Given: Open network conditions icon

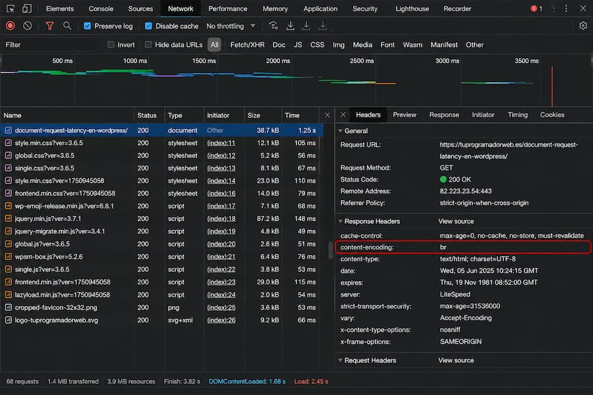Looking at the screenshot, I should click(x=273, y=26).
